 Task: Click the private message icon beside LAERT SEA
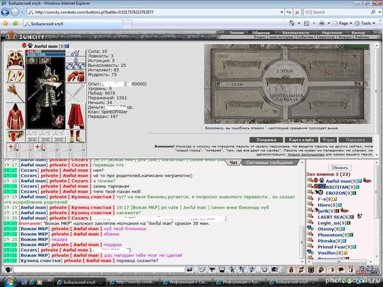click(310, 216)
